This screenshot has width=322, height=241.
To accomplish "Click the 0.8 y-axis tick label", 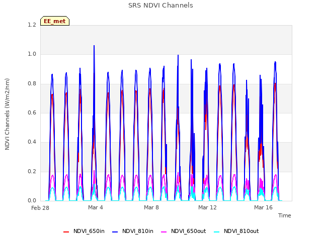I will click(x=32, y=84).
